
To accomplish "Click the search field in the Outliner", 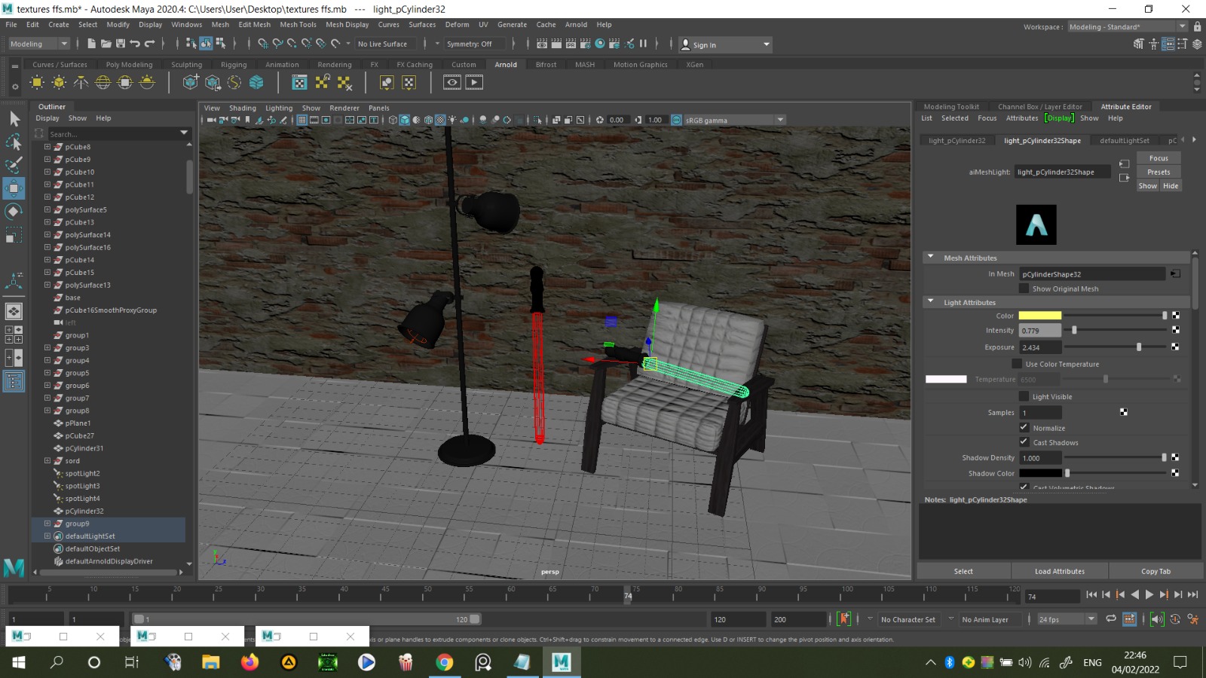I will tap(113, 133).
